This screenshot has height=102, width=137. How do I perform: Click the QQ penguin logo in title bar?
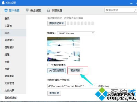pos(3,3)
